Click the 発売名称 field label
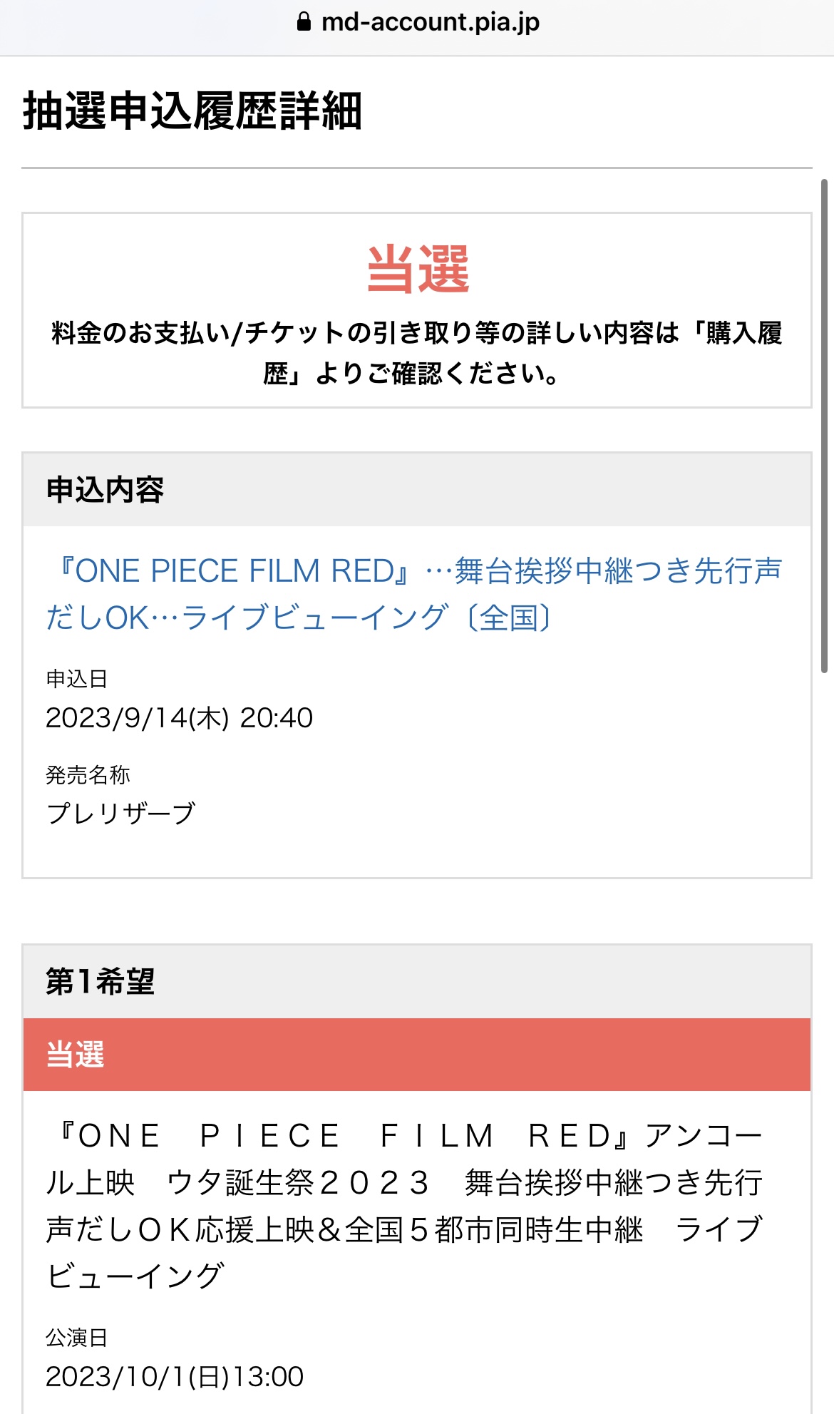Screen dimensions: 834x1414 tap(88, 775)
